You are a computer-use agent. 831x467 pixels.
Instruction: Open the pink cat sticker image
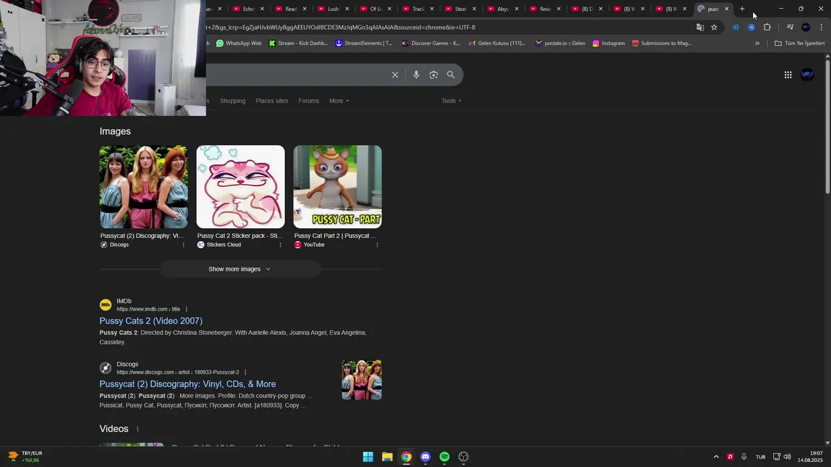[x=240, y=187]
